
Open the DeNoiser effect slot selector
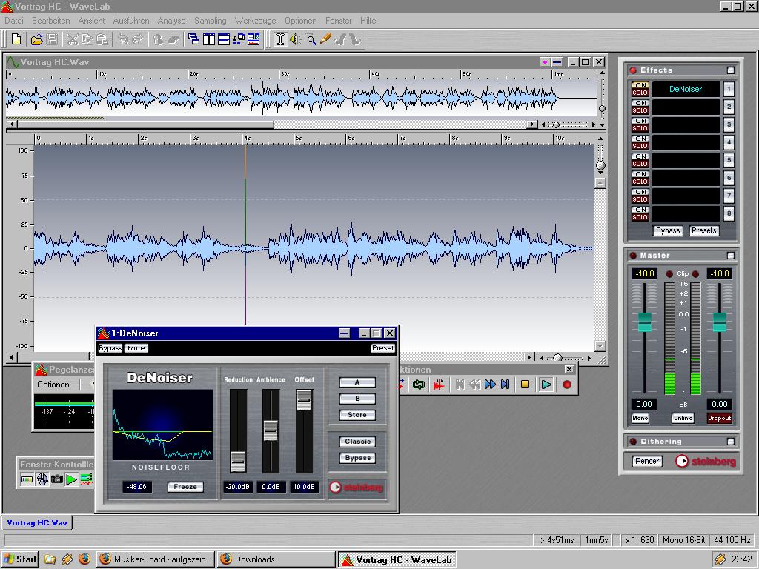(686, 89)
